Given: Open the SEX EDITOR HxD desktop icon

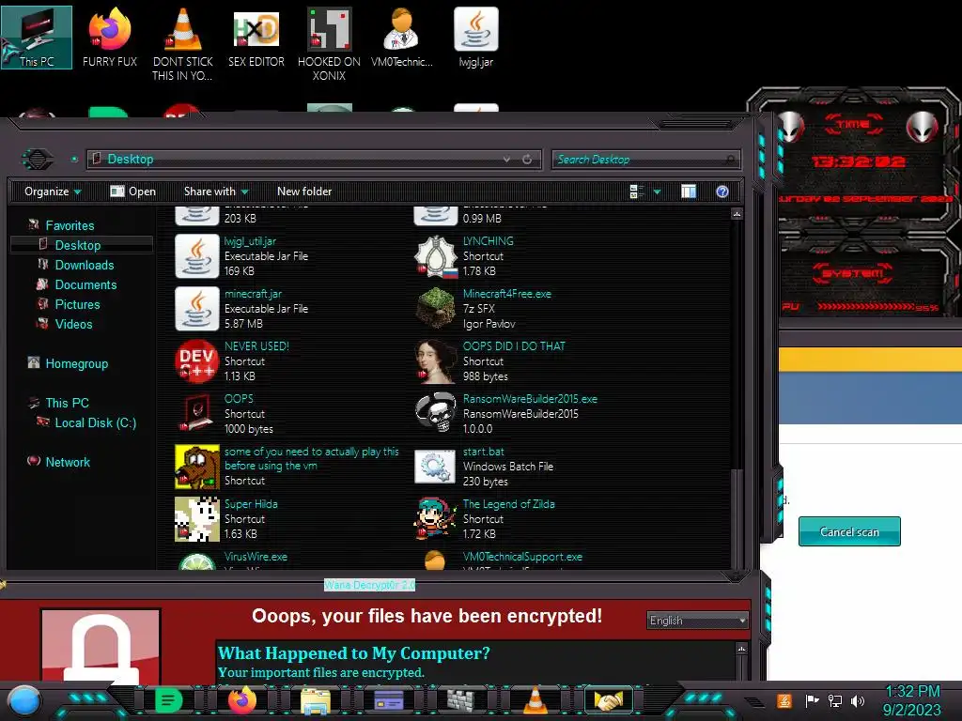Looking at the screenshot, I should [256, 38].
